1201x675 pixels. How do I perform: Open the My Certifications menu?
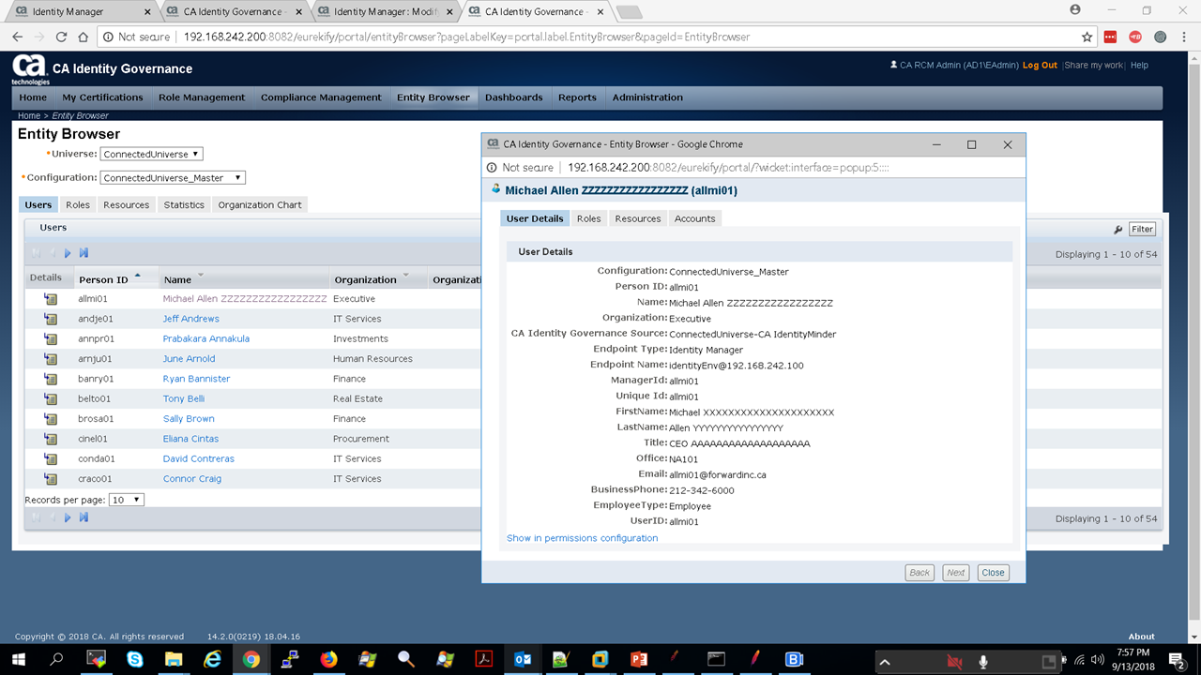click(102, 97)
